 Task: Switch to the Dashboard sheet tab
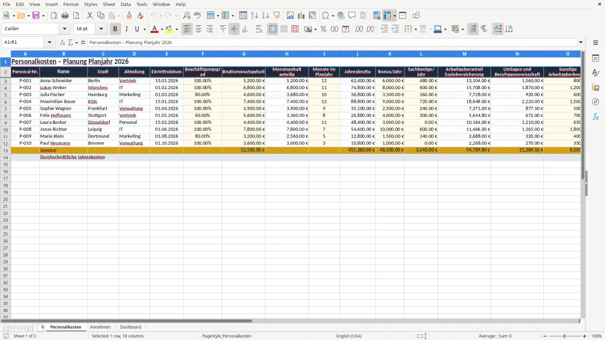(131, 327)
